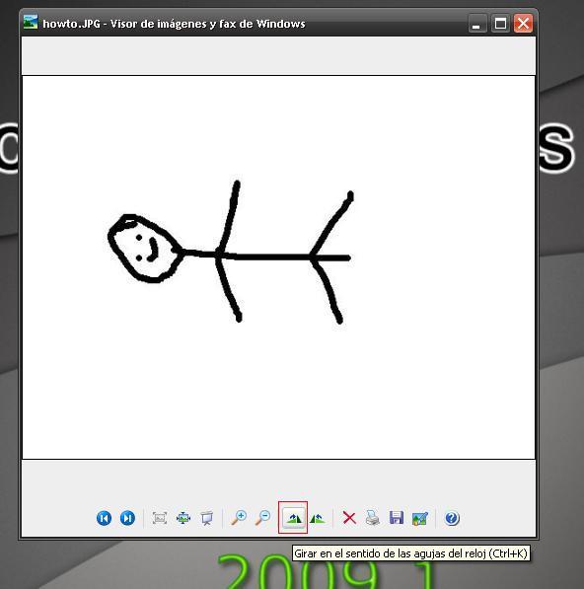This screenshot has height=589, width=584.
Task: Maximize the image viewer window
Action: [500, 24]
